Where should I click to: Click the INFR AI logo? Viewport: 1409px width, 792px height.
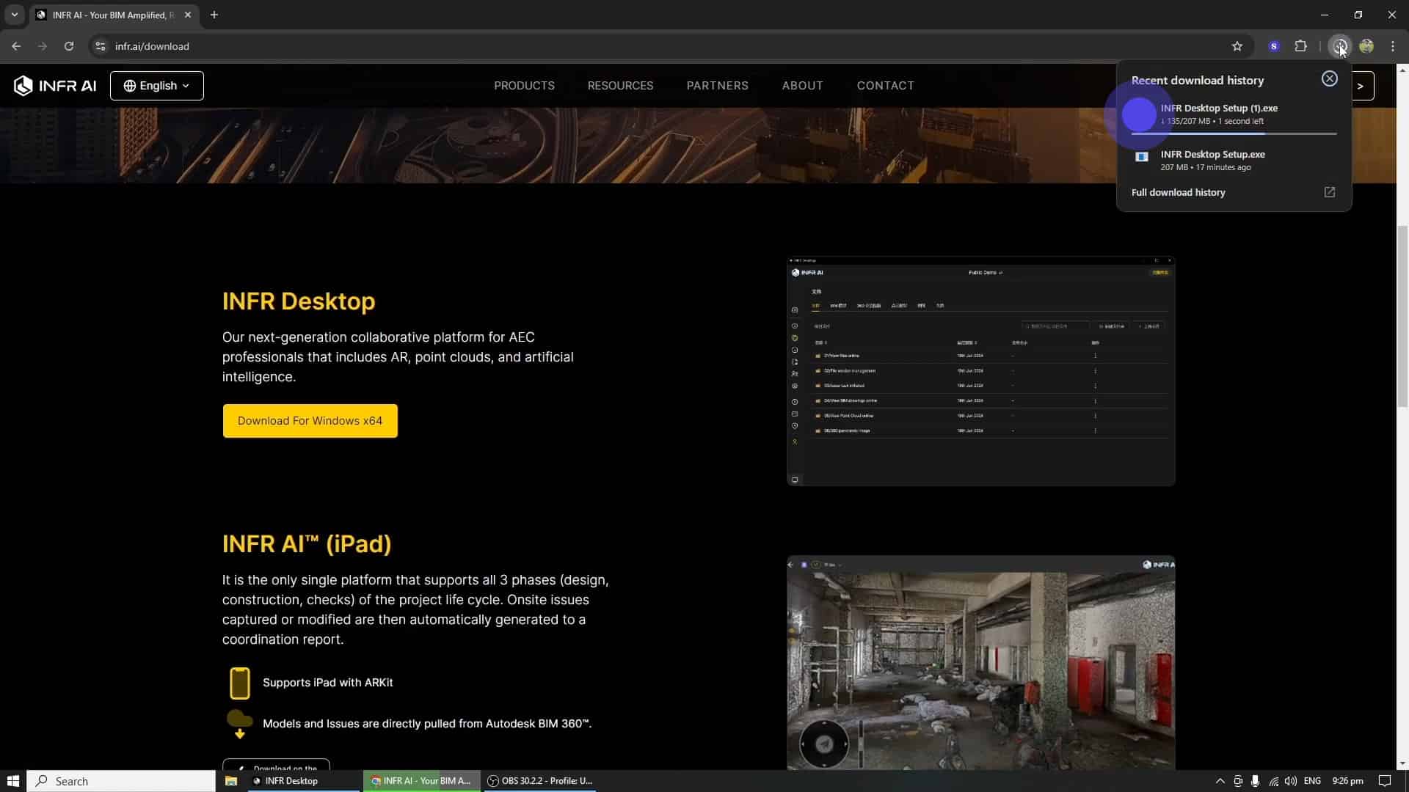tap(55, 86)
